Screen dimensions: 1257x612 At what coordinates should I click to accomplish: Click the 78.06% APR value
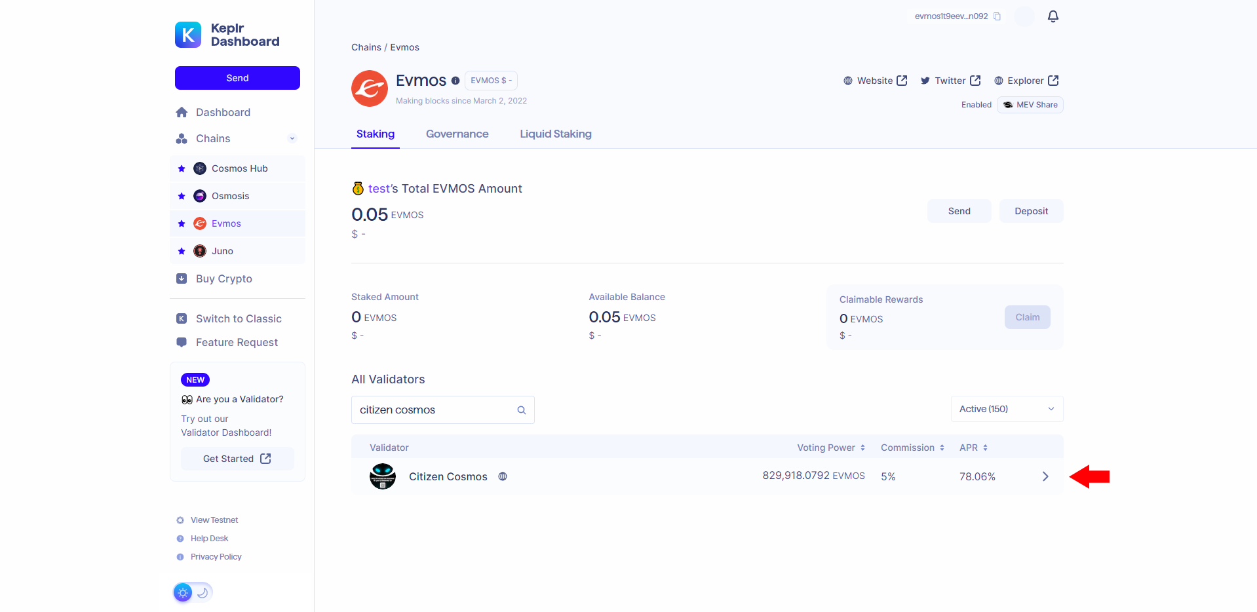coord(977,476)
